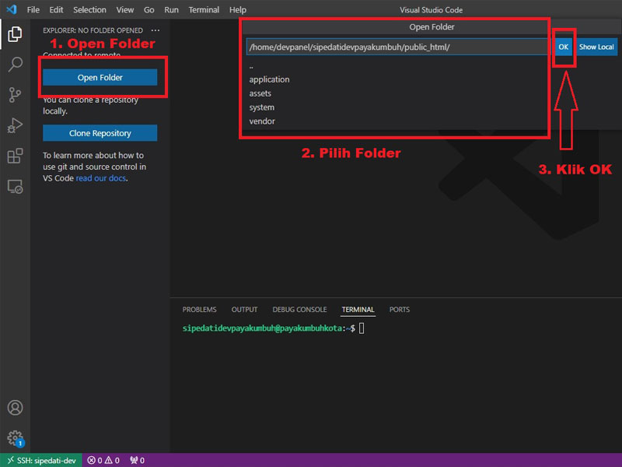The height and width of the screenshot is (467, 622).
Task: Click the folder path input field
Action: click(x=398, y=47)
